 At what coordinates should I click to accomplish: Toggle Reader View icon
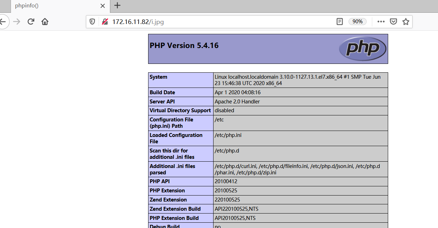(x=339, y=22)
